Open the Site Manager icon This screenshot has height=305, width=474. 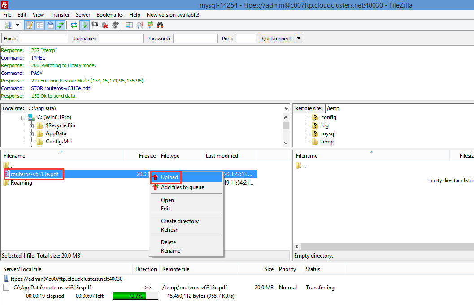click(9, 25)
